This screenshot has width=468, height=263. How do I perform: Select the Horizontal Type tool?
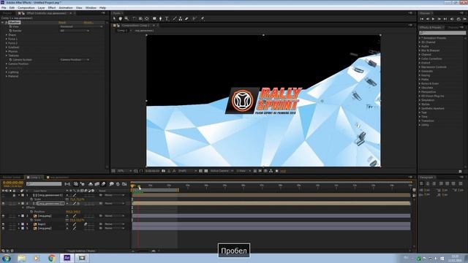tap(167, 18)
